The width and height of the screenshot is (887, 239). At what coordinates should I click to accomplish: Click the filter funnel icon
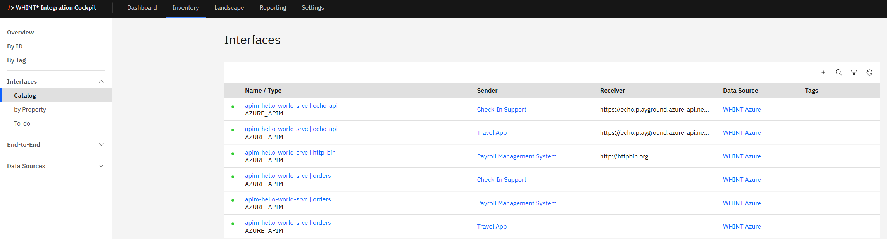click(854, 72)
